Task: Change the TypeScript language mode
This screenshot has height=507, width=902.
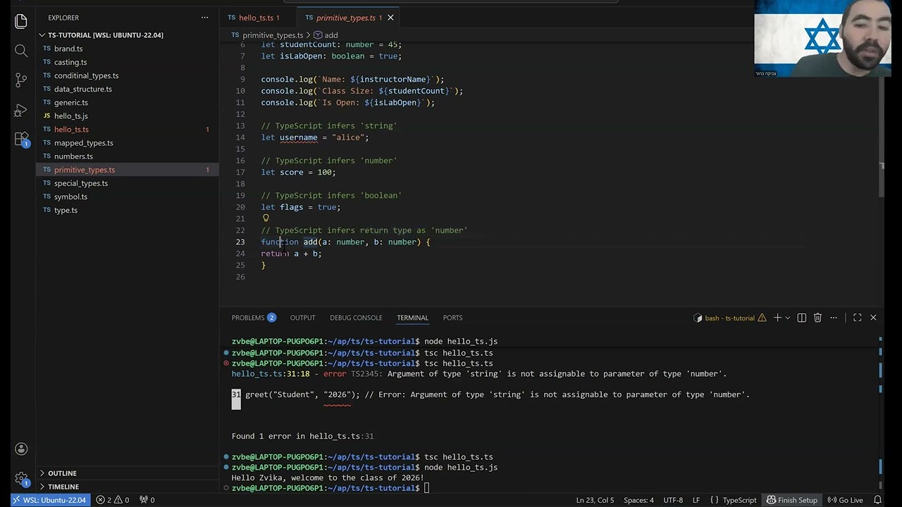Action: point(739,500)
